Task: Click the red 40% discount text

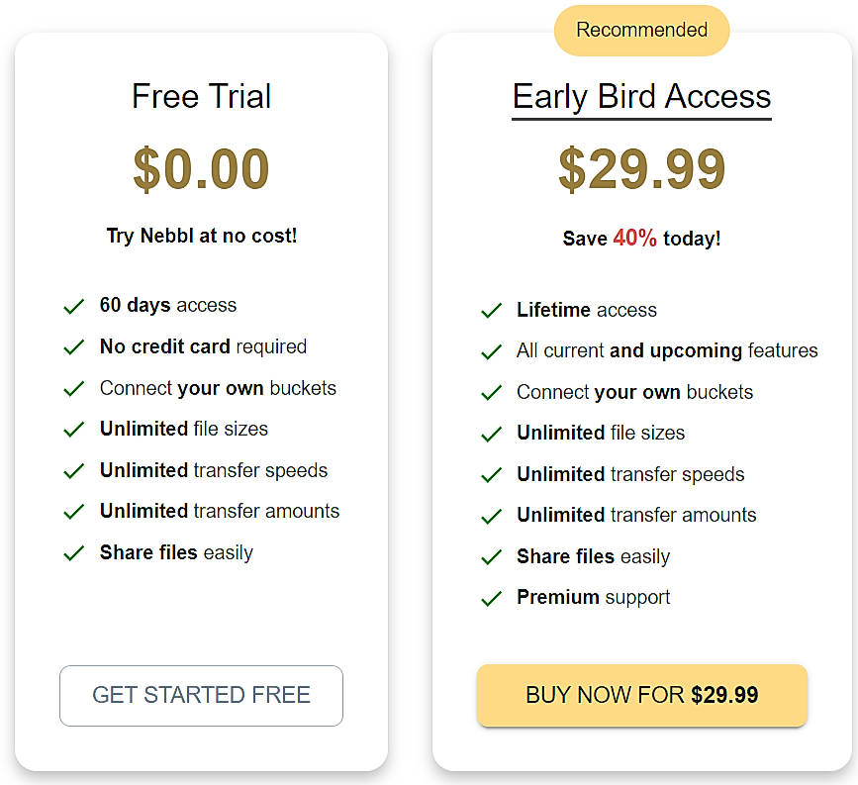Action: point(635,238)
